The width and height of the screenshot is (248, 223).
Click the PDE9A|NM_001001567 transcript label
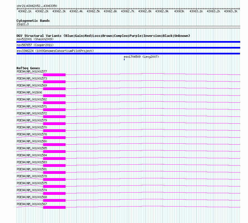click(x=32, y=204)
